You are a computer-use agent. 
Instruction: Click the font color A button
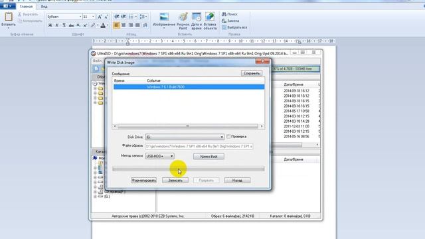(x=103, y=25)
